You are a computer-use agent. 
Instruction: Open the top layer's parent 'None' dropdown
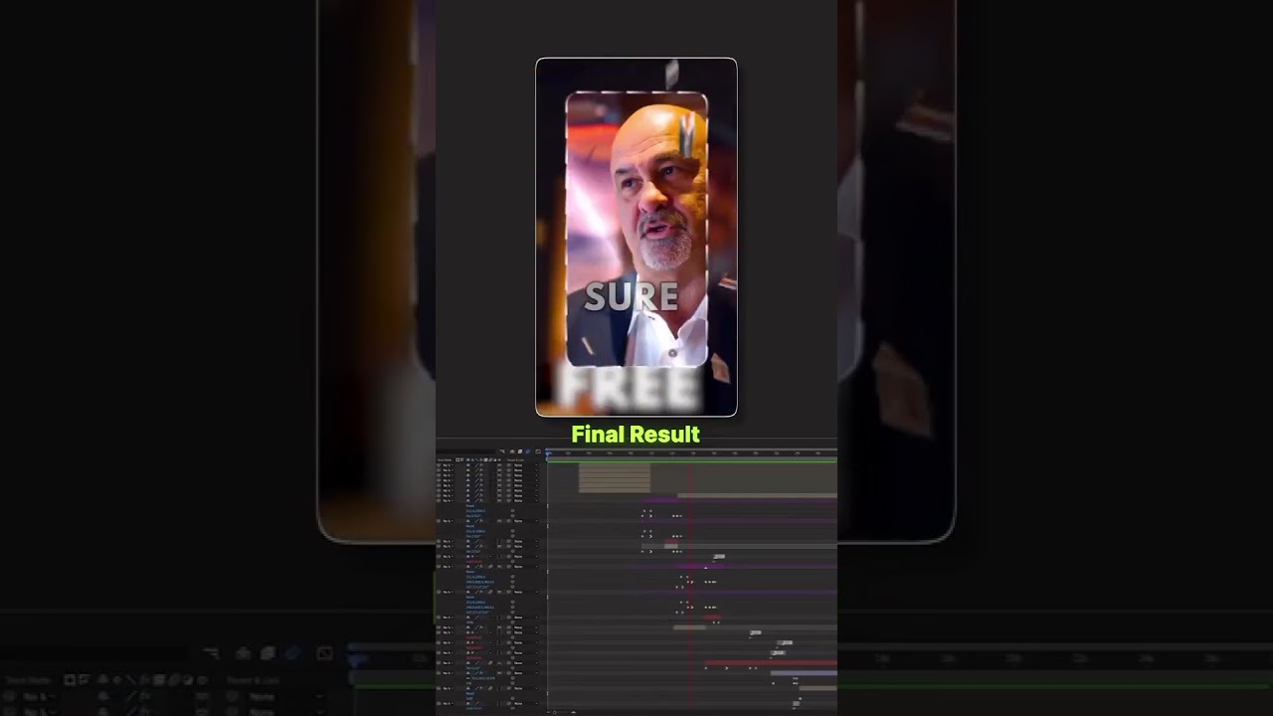[x=525, y=465]
